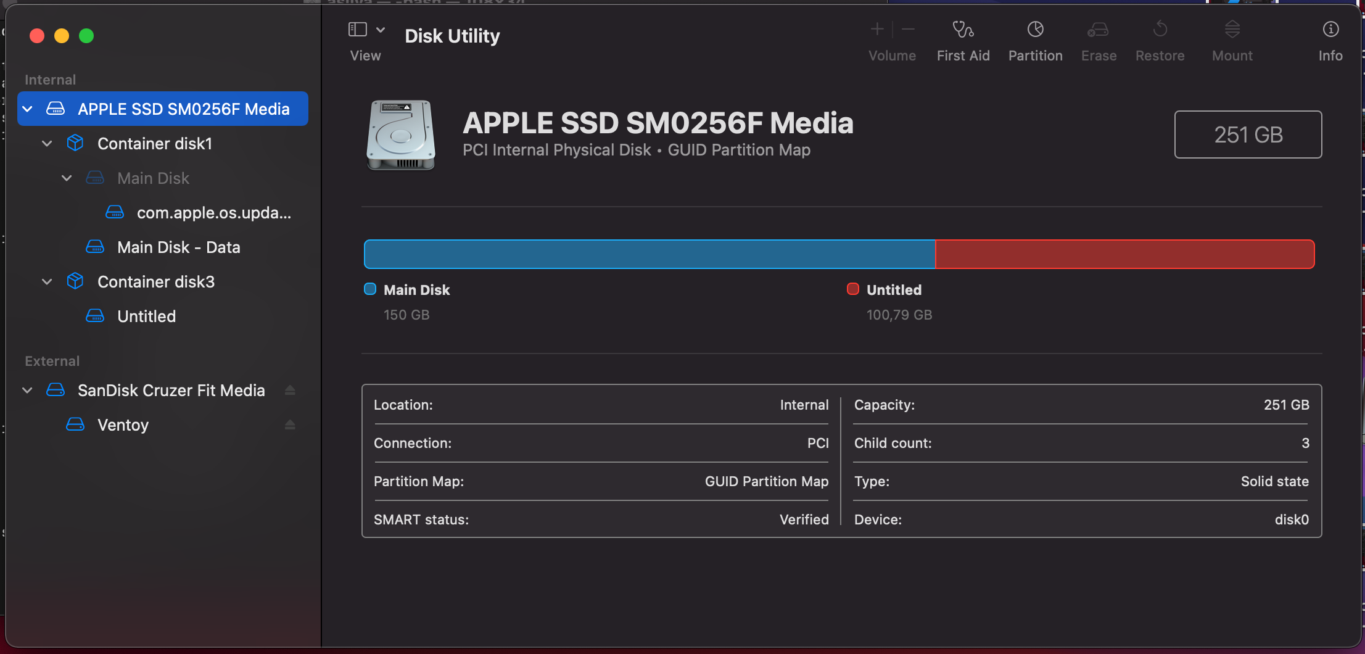Screen dimensions: 1365x654
Task: Click the Erase toolbar icon
Action: point(1099,29)
